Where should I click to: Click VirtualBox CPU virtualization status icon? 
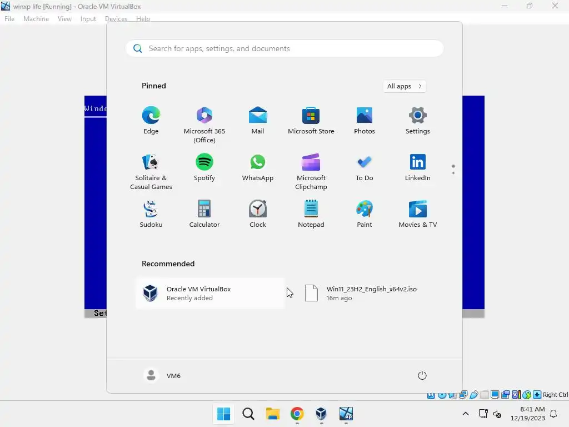point(516,395)
